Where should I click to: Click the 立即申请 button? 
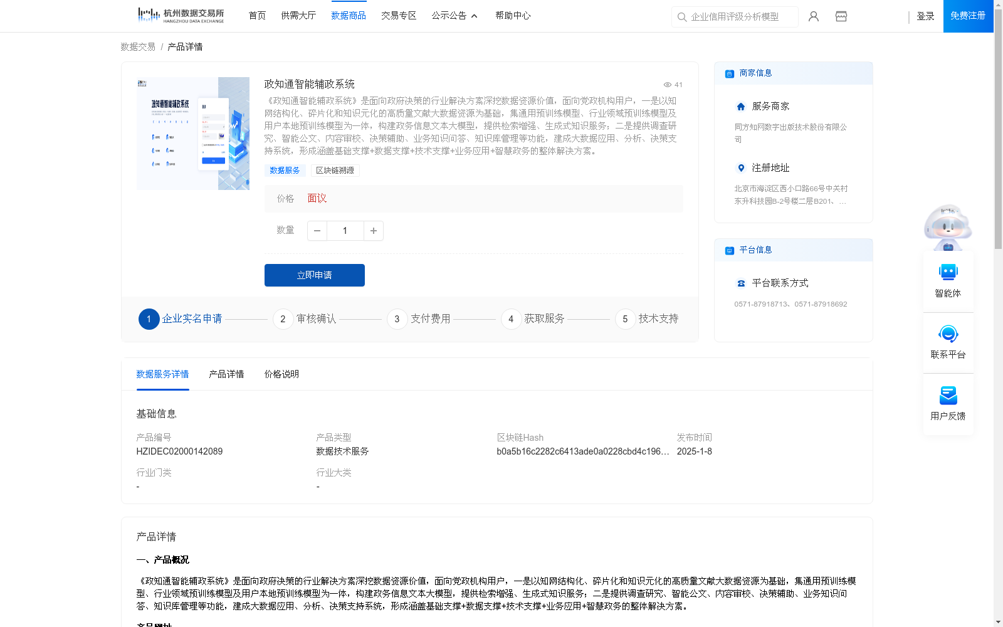315,275
